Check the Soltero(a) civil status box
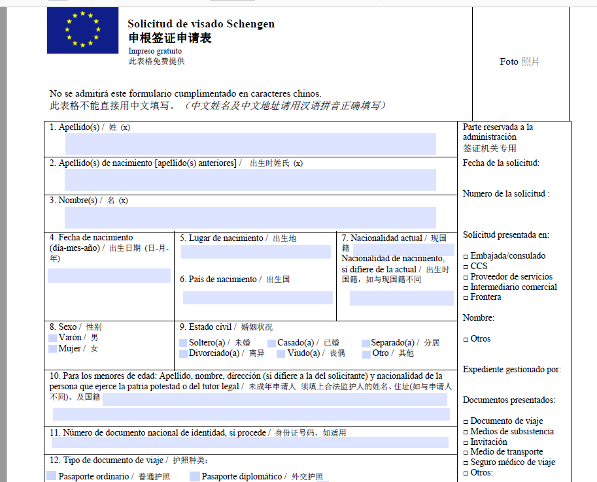 tap(183, 343)
